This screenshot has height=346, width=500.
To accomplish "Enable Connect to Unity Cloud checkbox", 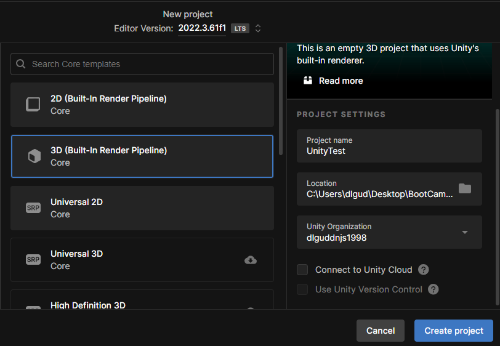I will click(302, 270).
